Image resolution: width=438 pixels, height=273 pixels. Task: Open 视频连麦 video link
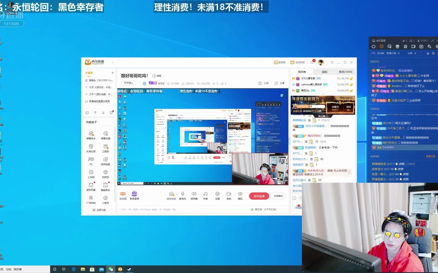point(105,161)
